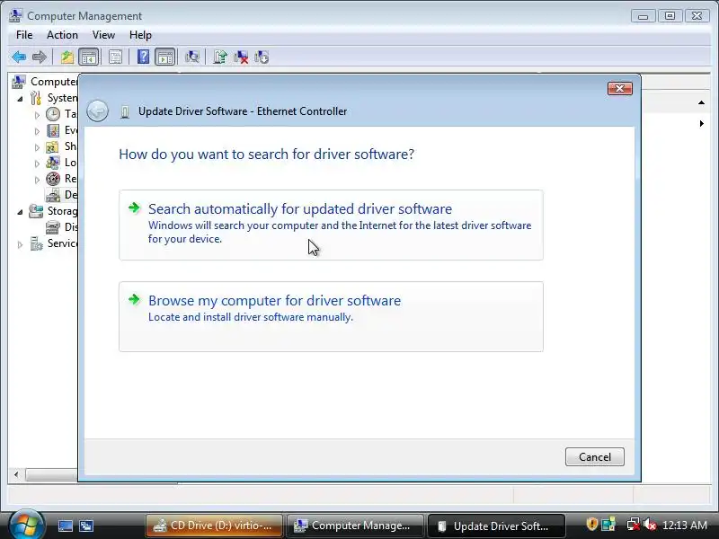Click the Uninstall device toolbar icon with the red X
Image resolution: width=719 pixels, height=539 pixels.
coord(241,57)
